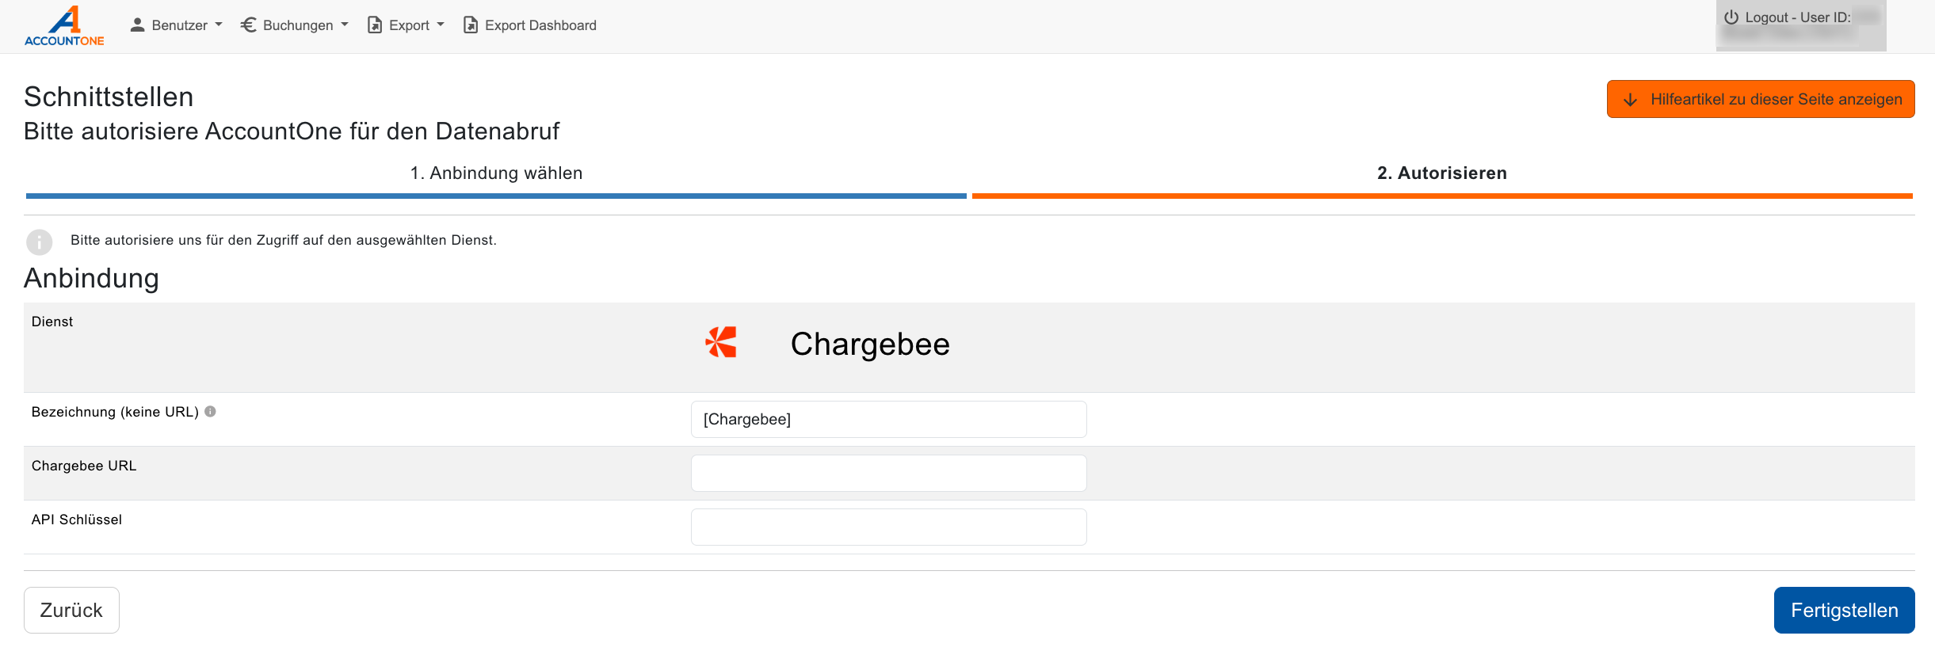
Task: Expand the Buchungen dropdown arrow
Action: point(345,25)
